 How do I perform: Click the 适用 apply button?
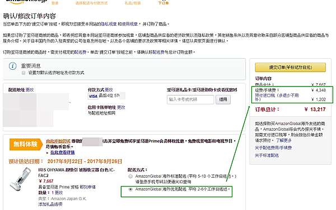coord(223,99)
